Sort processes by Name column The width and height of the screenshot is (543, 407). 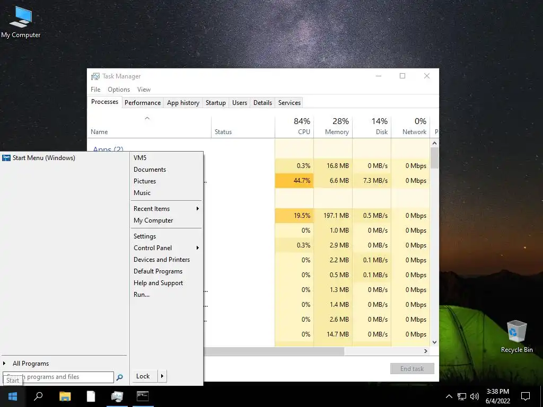click(x=149, y=127)
